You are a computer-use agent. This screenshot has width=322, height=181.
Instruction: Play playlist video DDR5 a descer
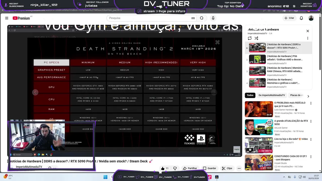click(x=279, y=48)
